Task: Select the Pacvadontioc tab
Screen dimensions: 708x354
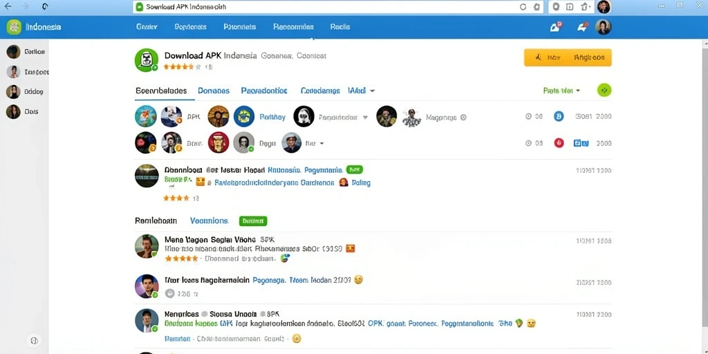Action: tap(264, 91)
